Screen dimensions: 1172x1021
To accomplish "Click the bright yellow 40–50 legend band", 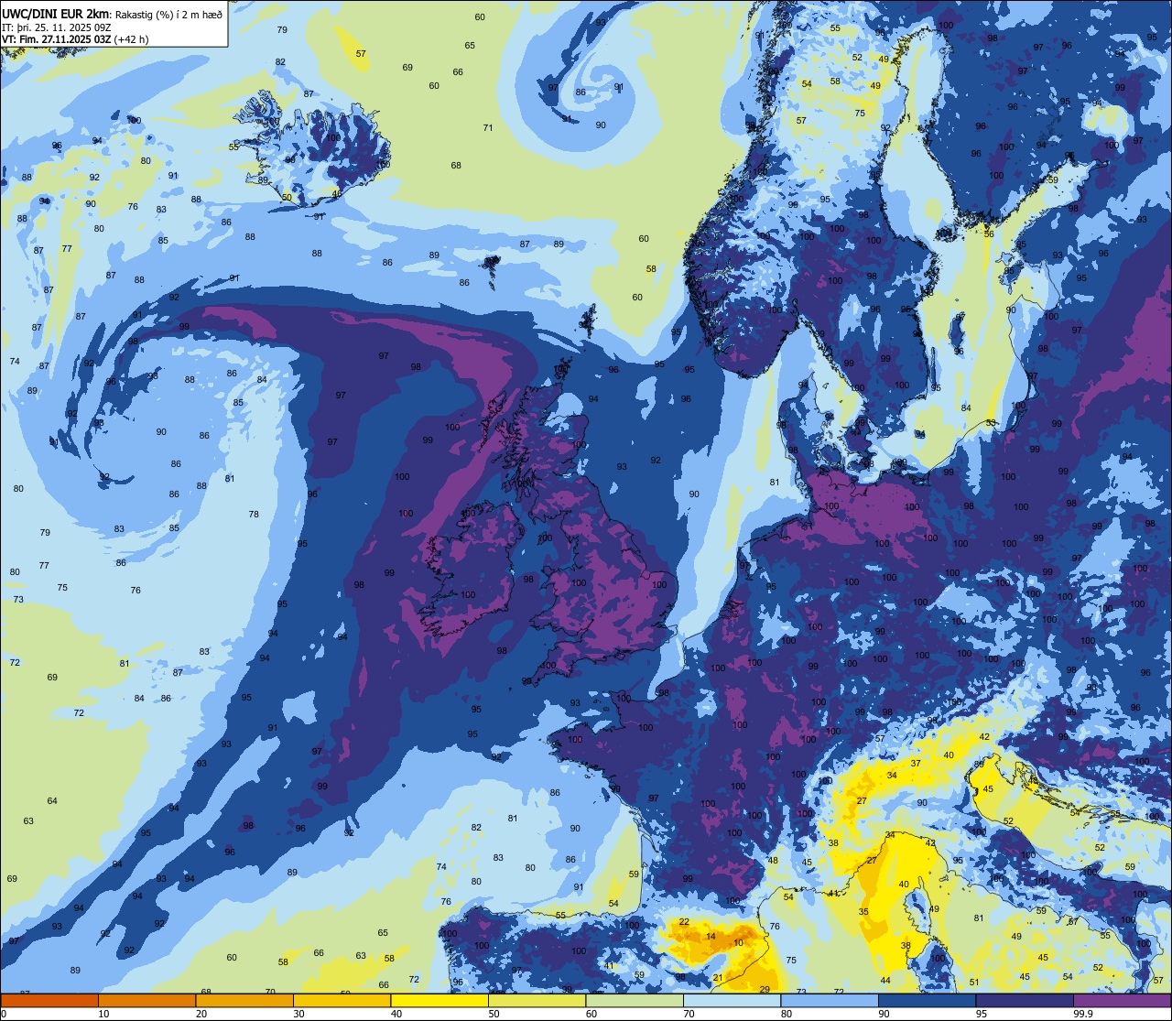I will tap(439, 1001).
